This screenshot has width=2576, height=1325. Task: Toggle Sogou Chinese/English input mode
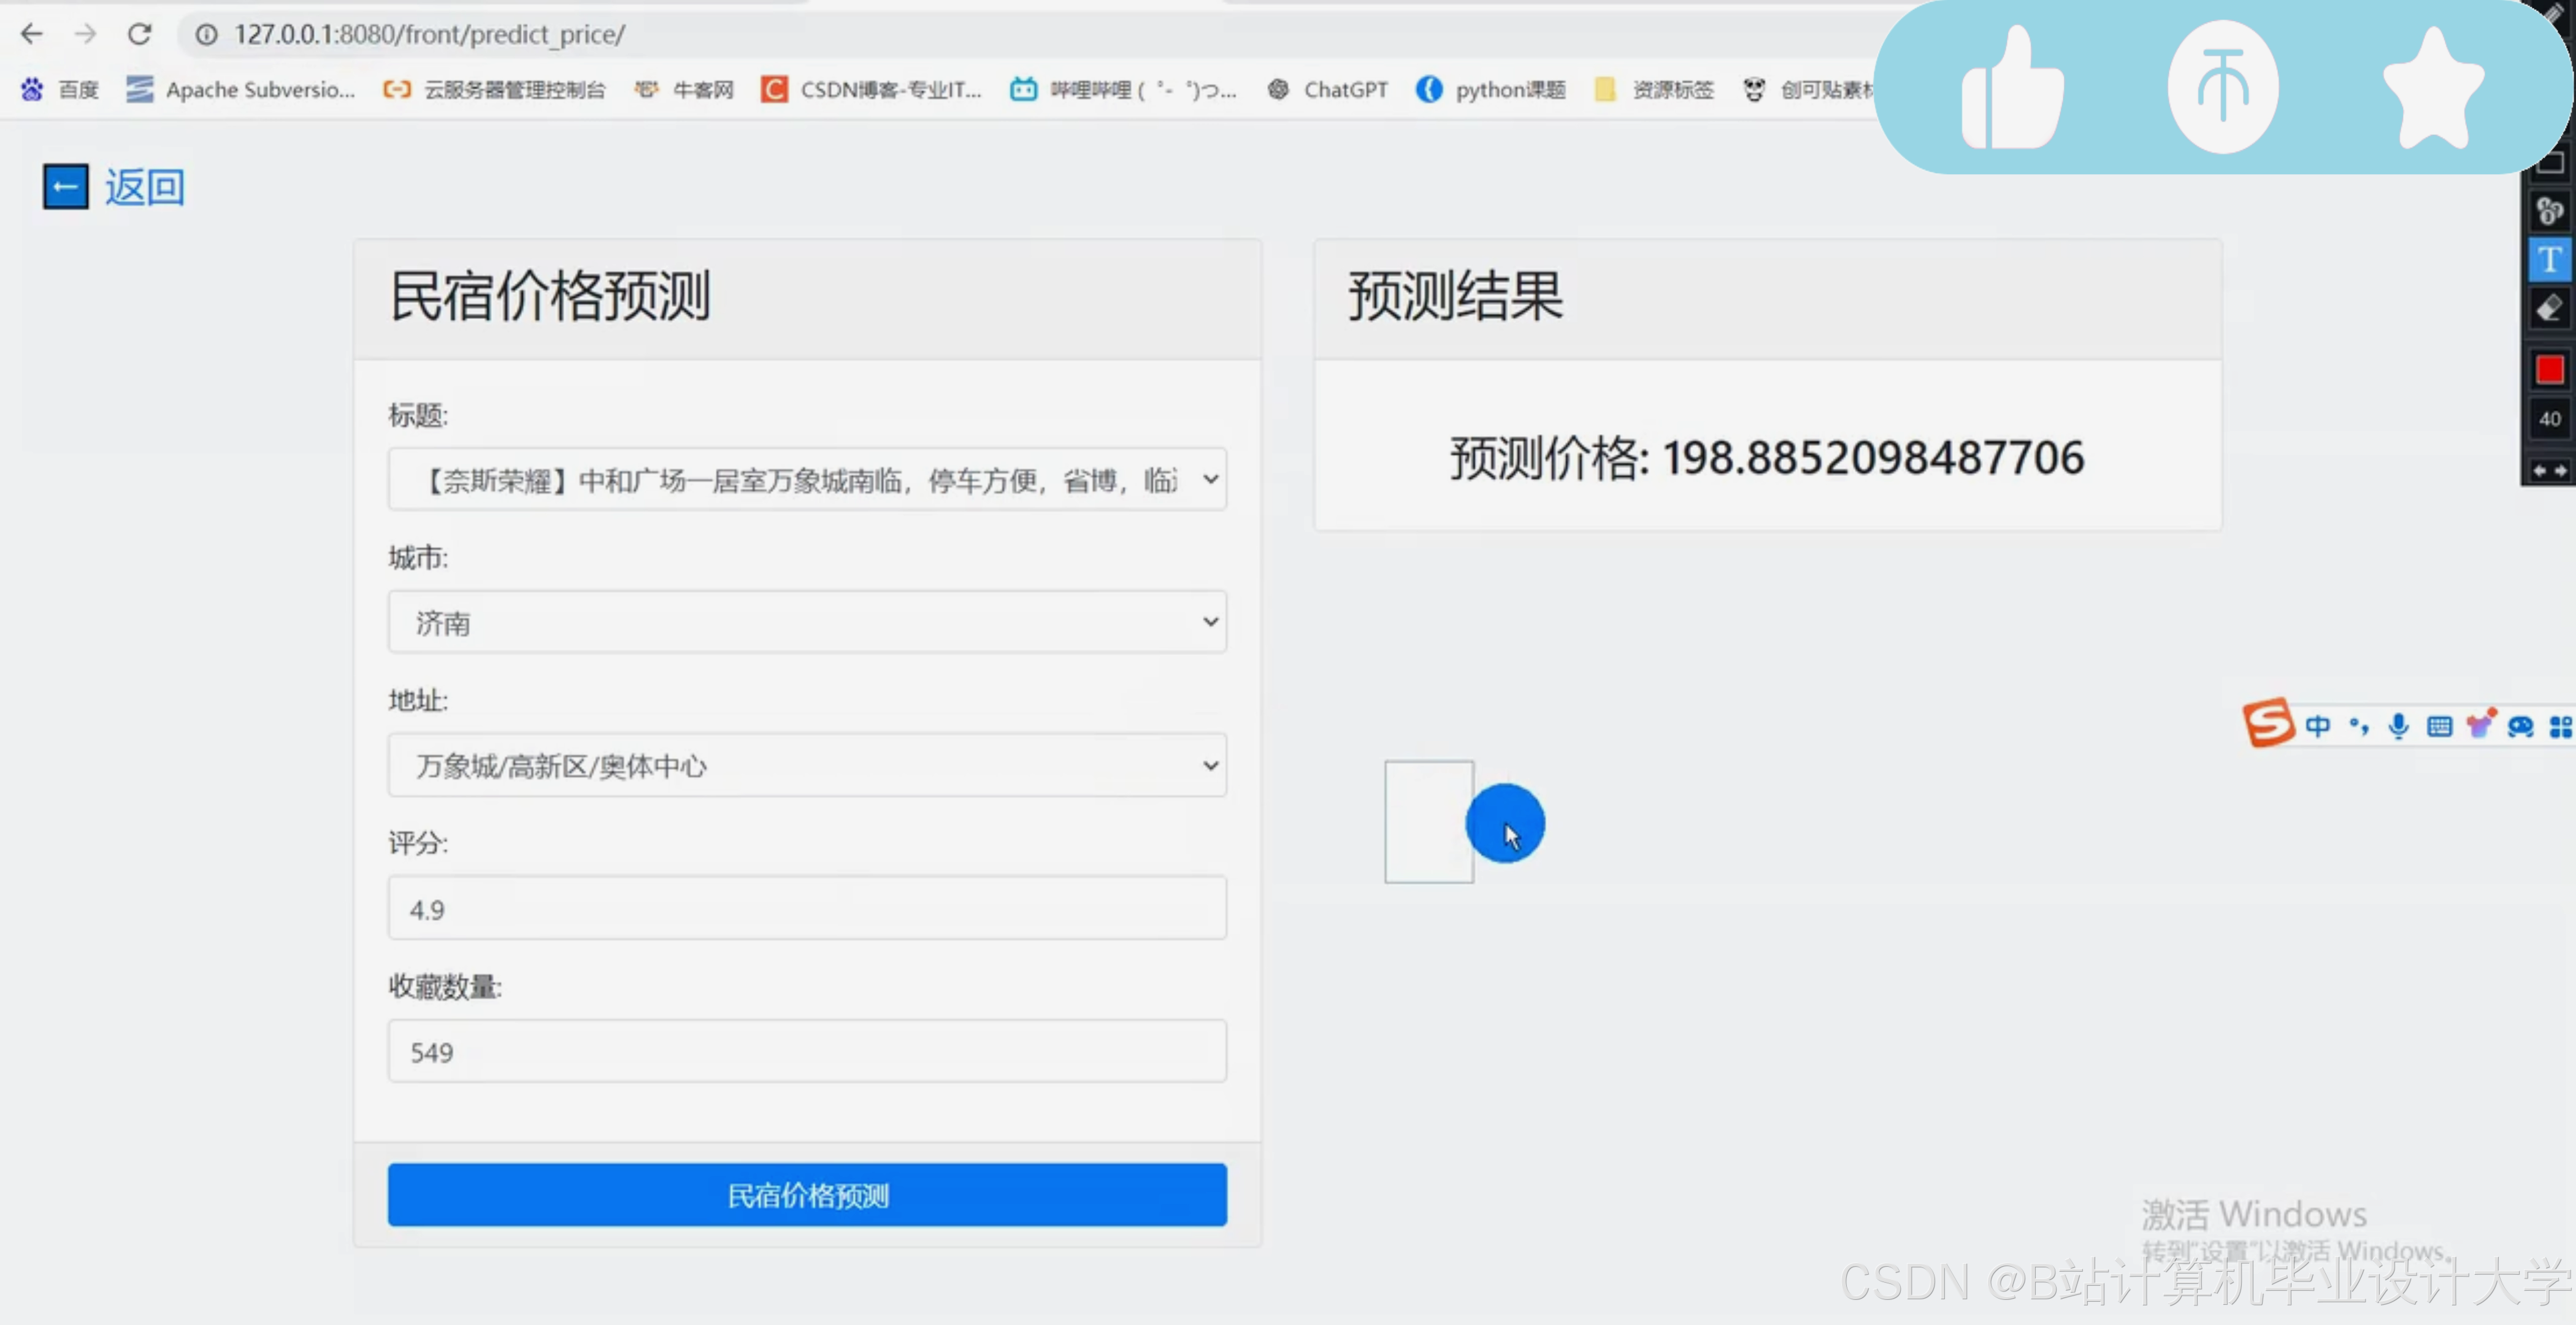tap(2317, 726)
